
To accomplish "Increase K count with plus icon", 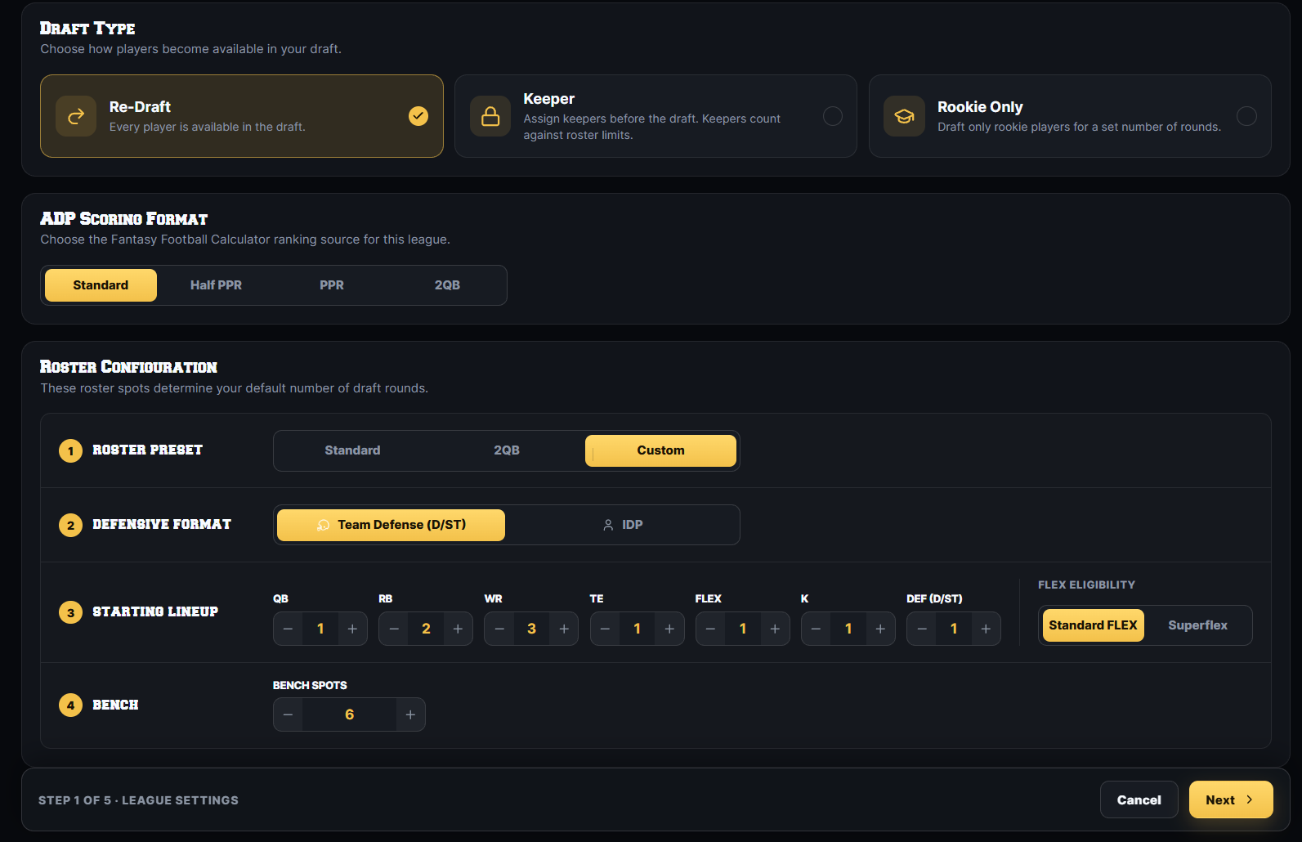I will click(880, 629).
